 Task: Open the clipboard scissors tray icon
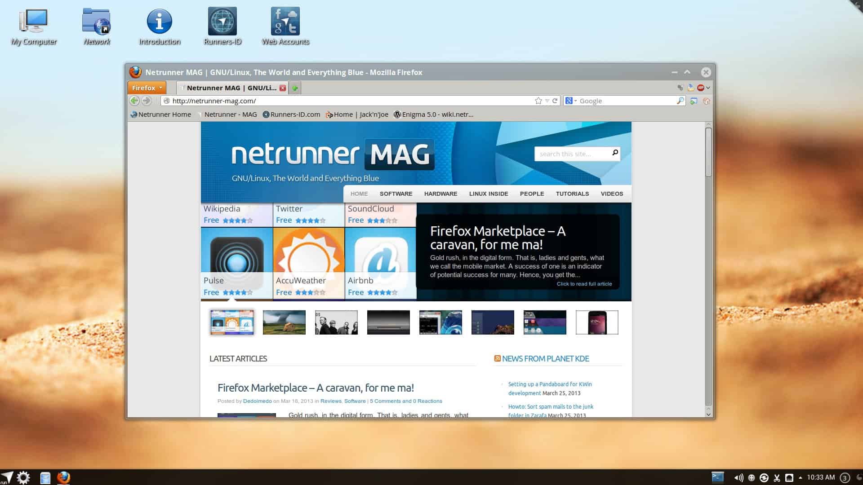tap(777, 478)
